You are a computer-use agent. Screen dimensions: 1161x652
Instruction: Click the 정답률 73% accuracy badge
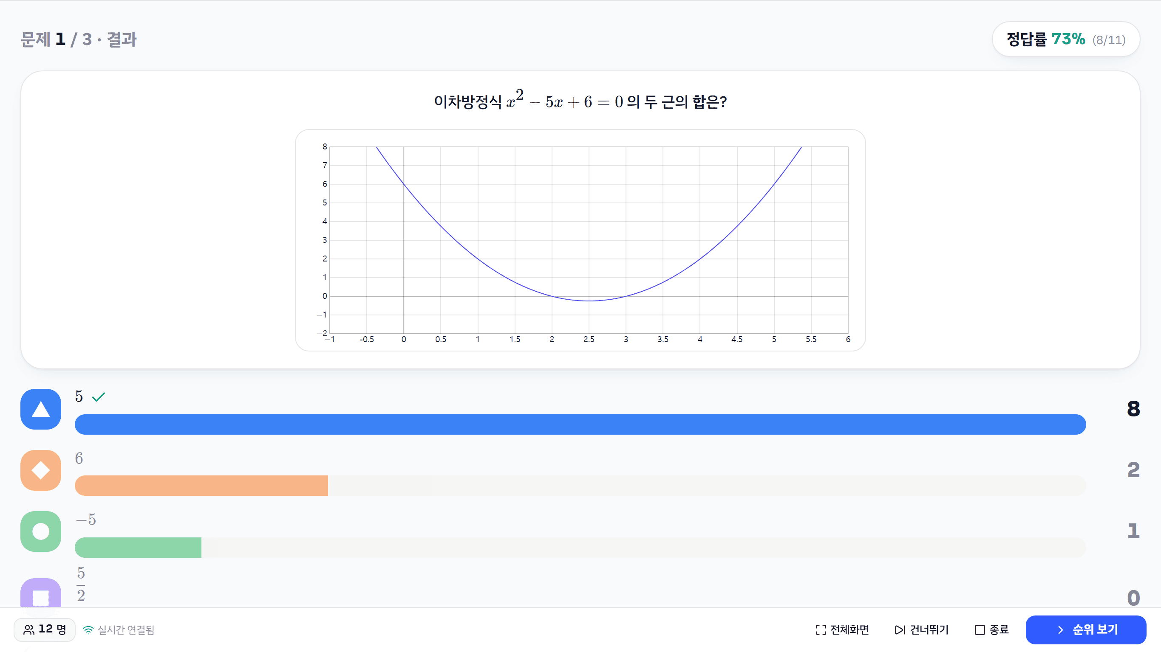click(x=1066, y=39)
